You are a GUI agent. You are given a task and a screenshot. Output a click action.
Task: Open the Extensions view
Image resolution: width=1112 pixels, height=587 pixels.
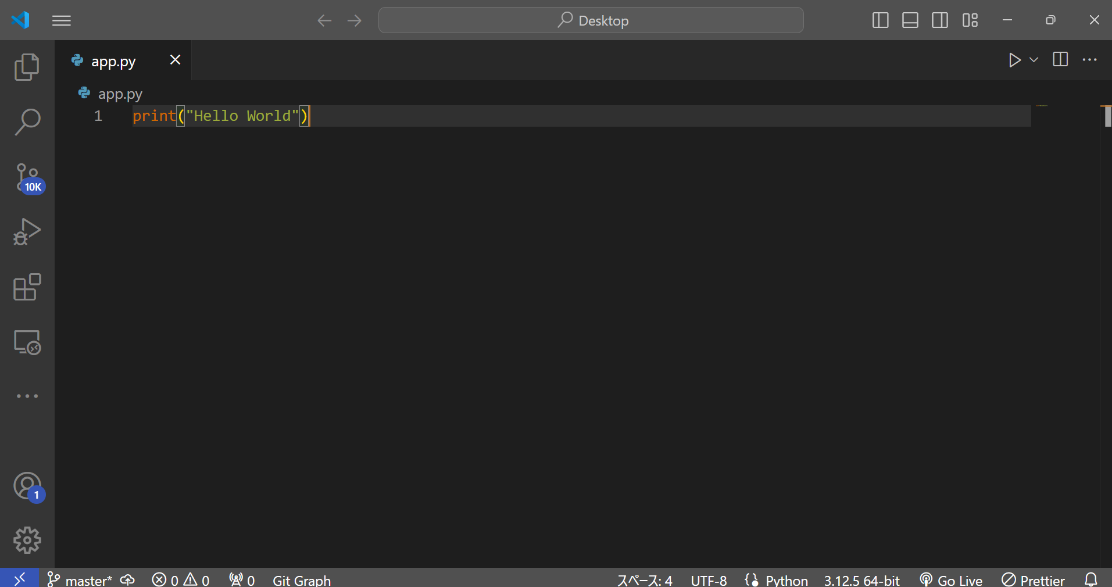27,287
